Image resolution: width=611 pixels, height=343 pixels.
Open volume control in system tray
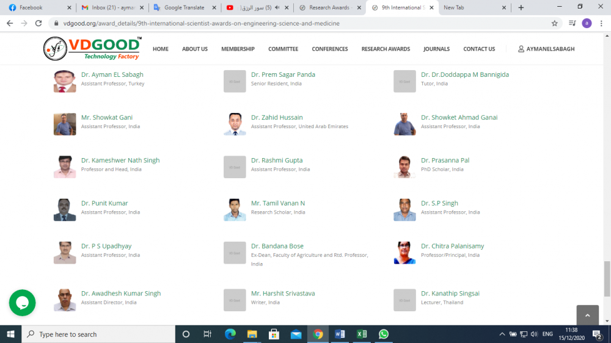point(534,334)
